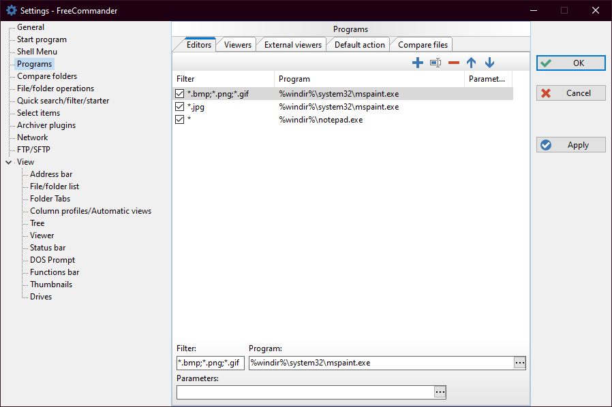This screenshot has height=407, width=612.
Task: Move entry up with the up arrow
Action: click(x=471, y=63)
